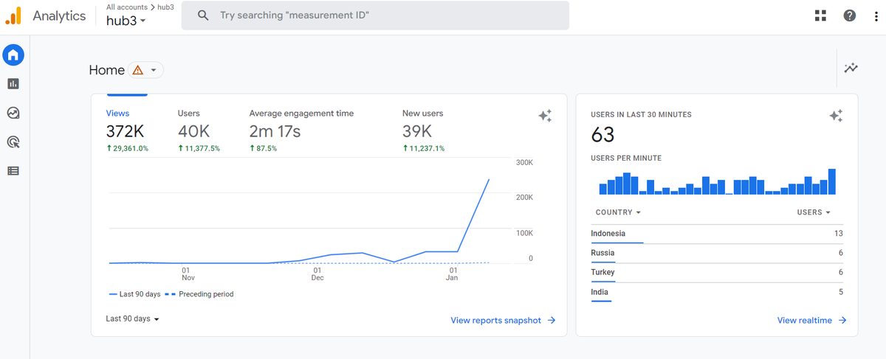Open the COUNTRY dimension dropdown
The height and width of the screenshot is (359, 886).
pyautogui.click(x=618, y=212)
